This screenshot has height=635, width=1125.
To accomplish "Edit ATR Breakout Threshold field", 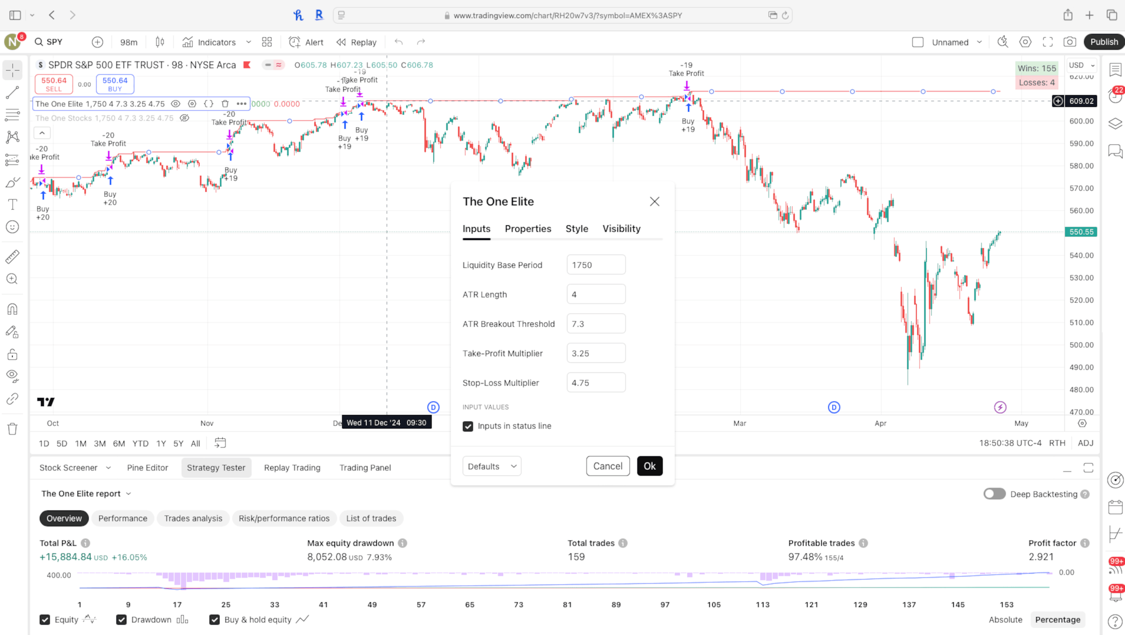I will (x=596, y=324).
